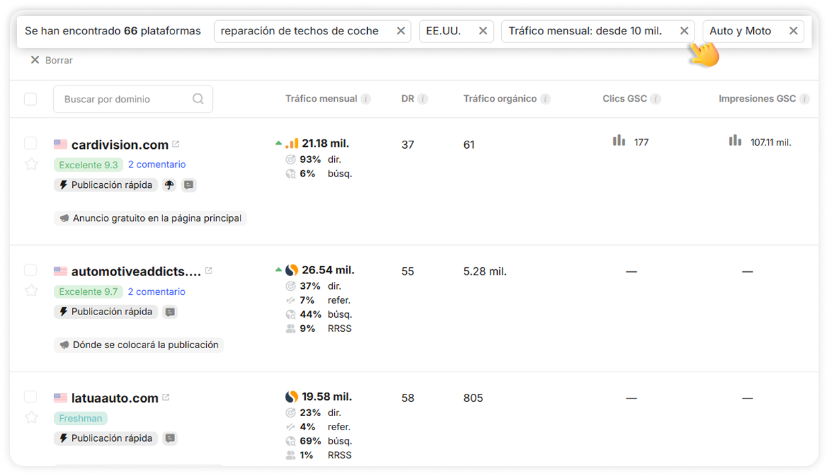Click info icon beside DR column
Image resolution: width=832 pixels, height=476 pixels.
point(422,99)
